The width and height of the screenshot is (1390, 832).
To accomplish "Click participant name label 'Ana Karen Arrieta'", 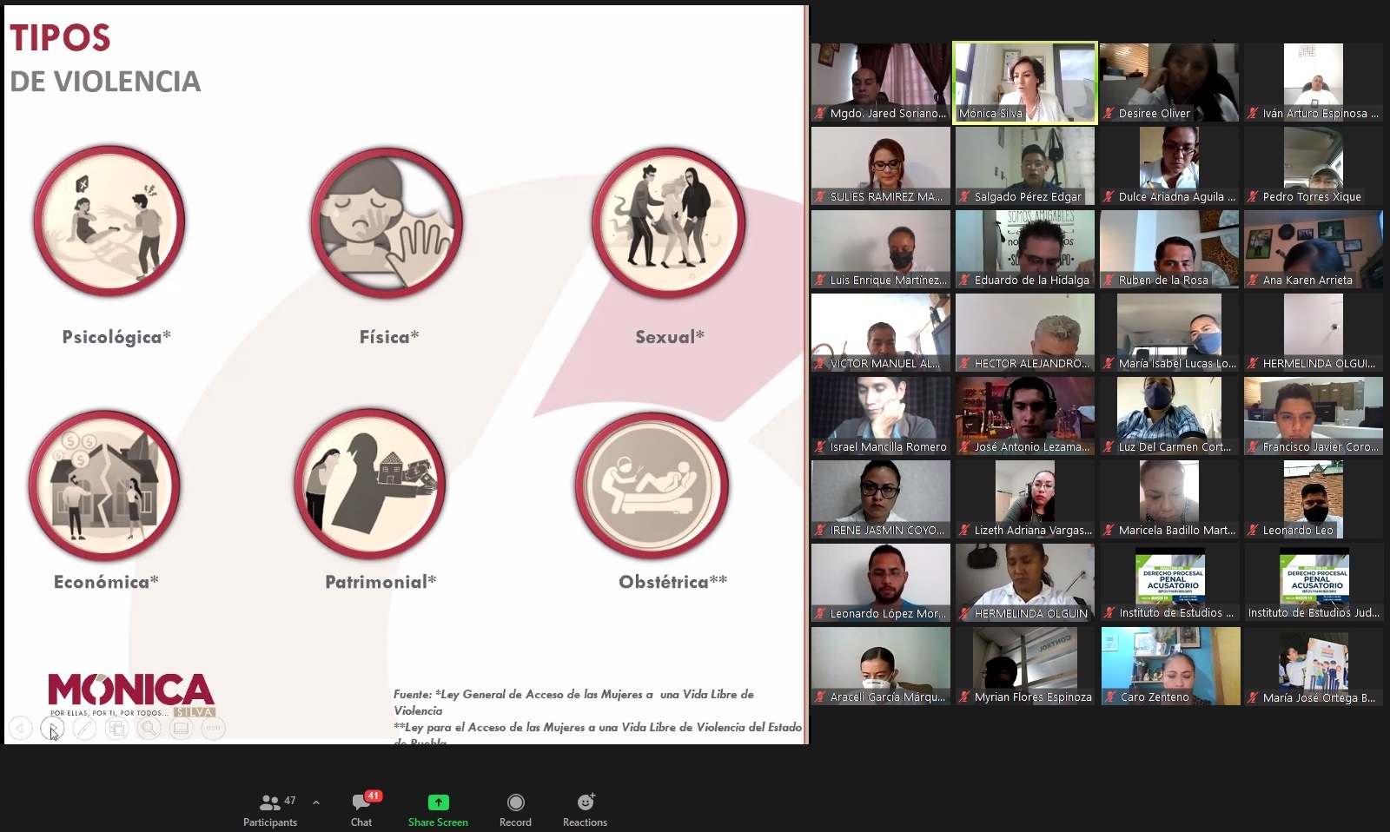I will click(x=1307, y=280).
